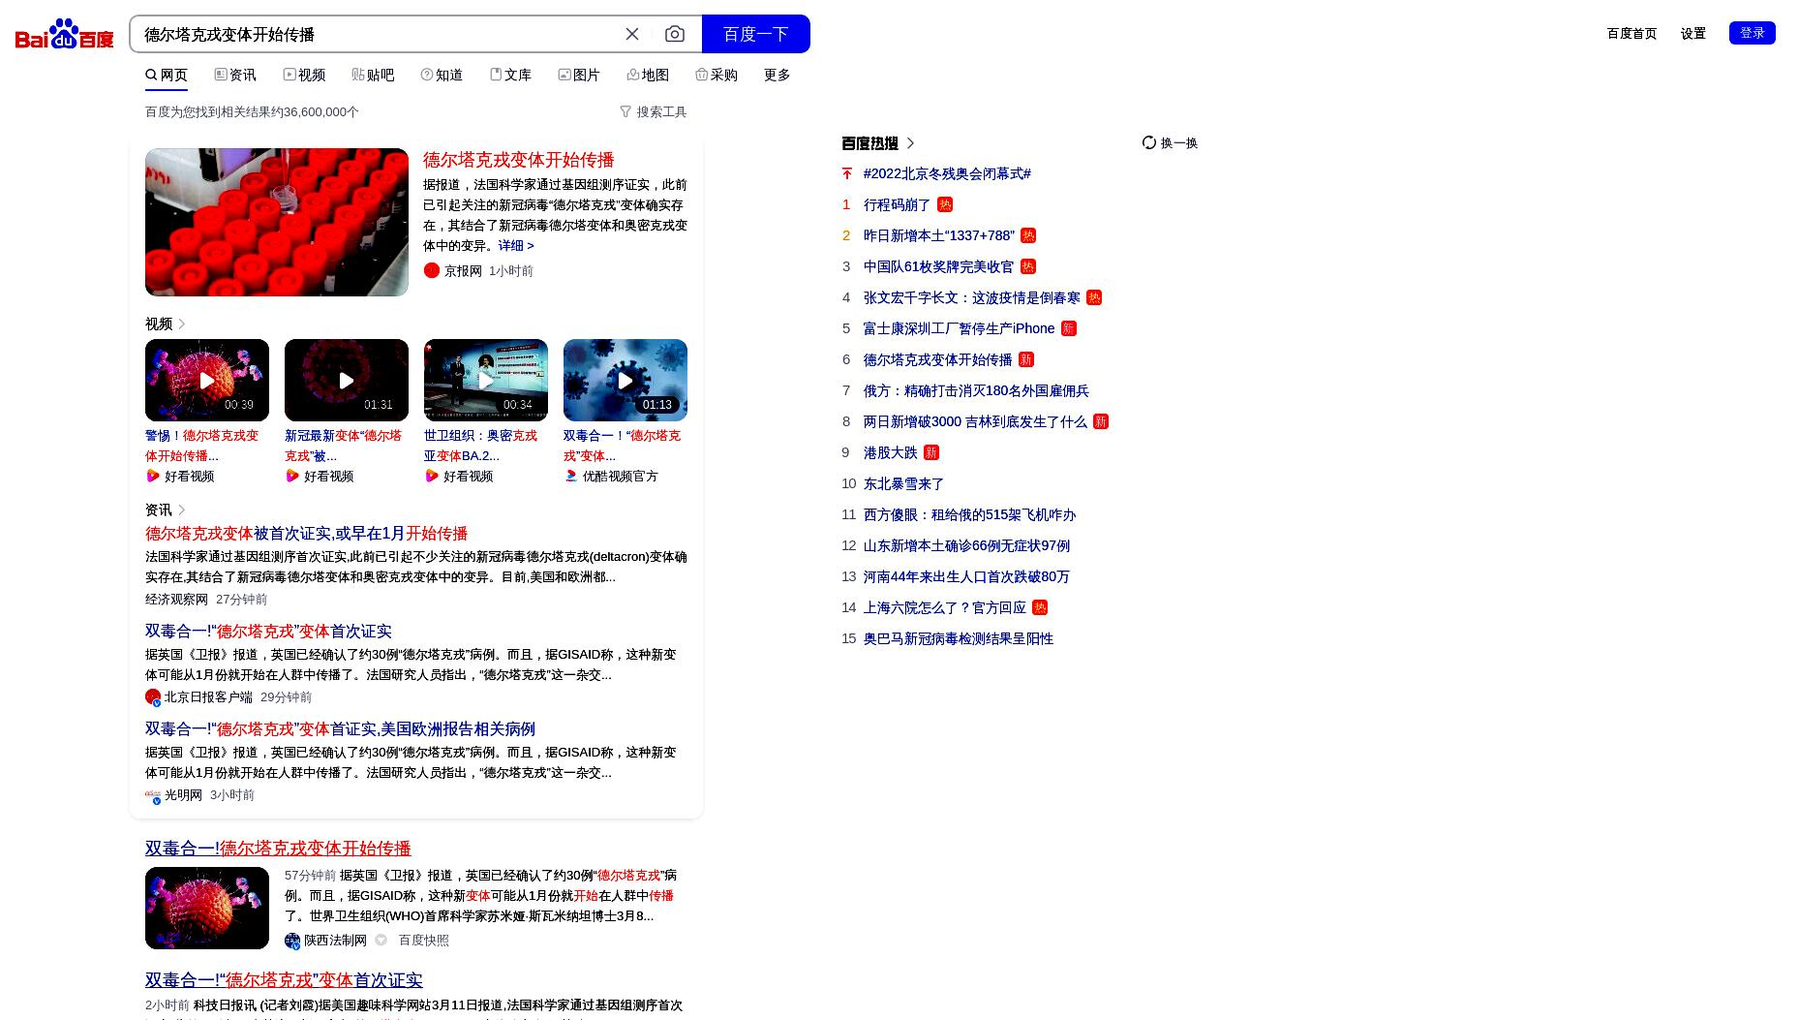This screenshot has width=1799, height=1020.
Task: Open result 双毒合一!德尔塔克戎变体开始传播
Action: (278, 849)
